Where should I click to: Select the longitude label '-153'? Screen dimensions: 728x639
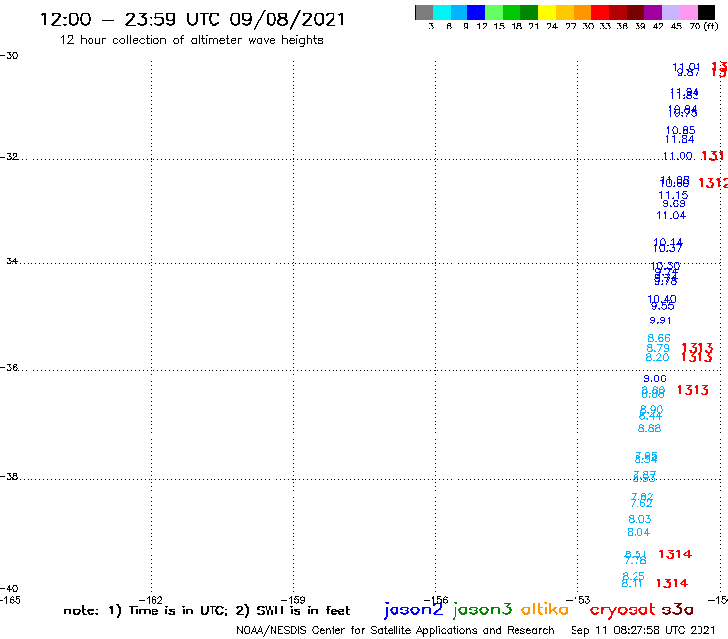578,600
